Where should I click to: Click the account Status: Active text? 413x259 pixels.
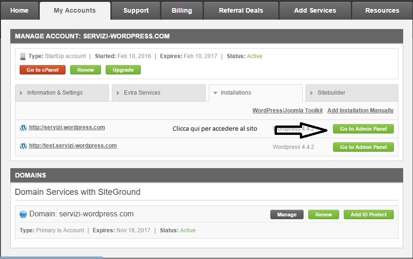point(245,56)
